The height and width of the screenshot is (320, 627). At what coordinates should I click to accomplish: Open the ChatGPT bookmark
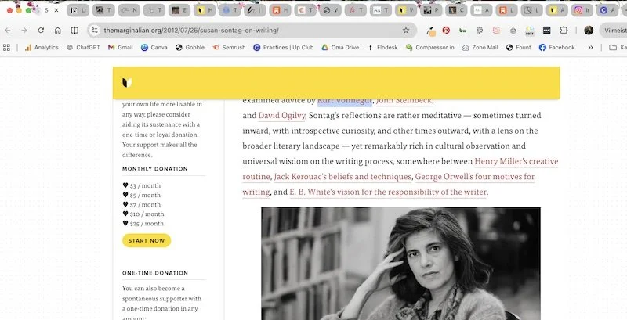pyautogui.click(x=83, y=48)
